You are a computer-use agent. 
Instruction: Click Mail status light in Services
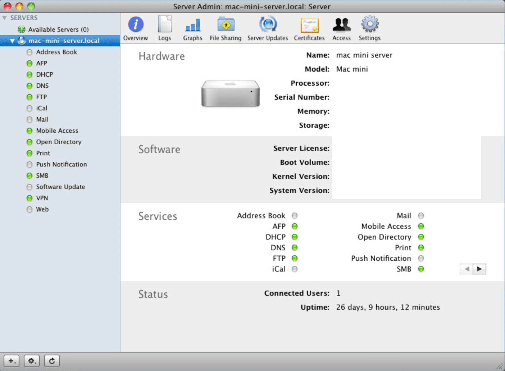[421, 216]
